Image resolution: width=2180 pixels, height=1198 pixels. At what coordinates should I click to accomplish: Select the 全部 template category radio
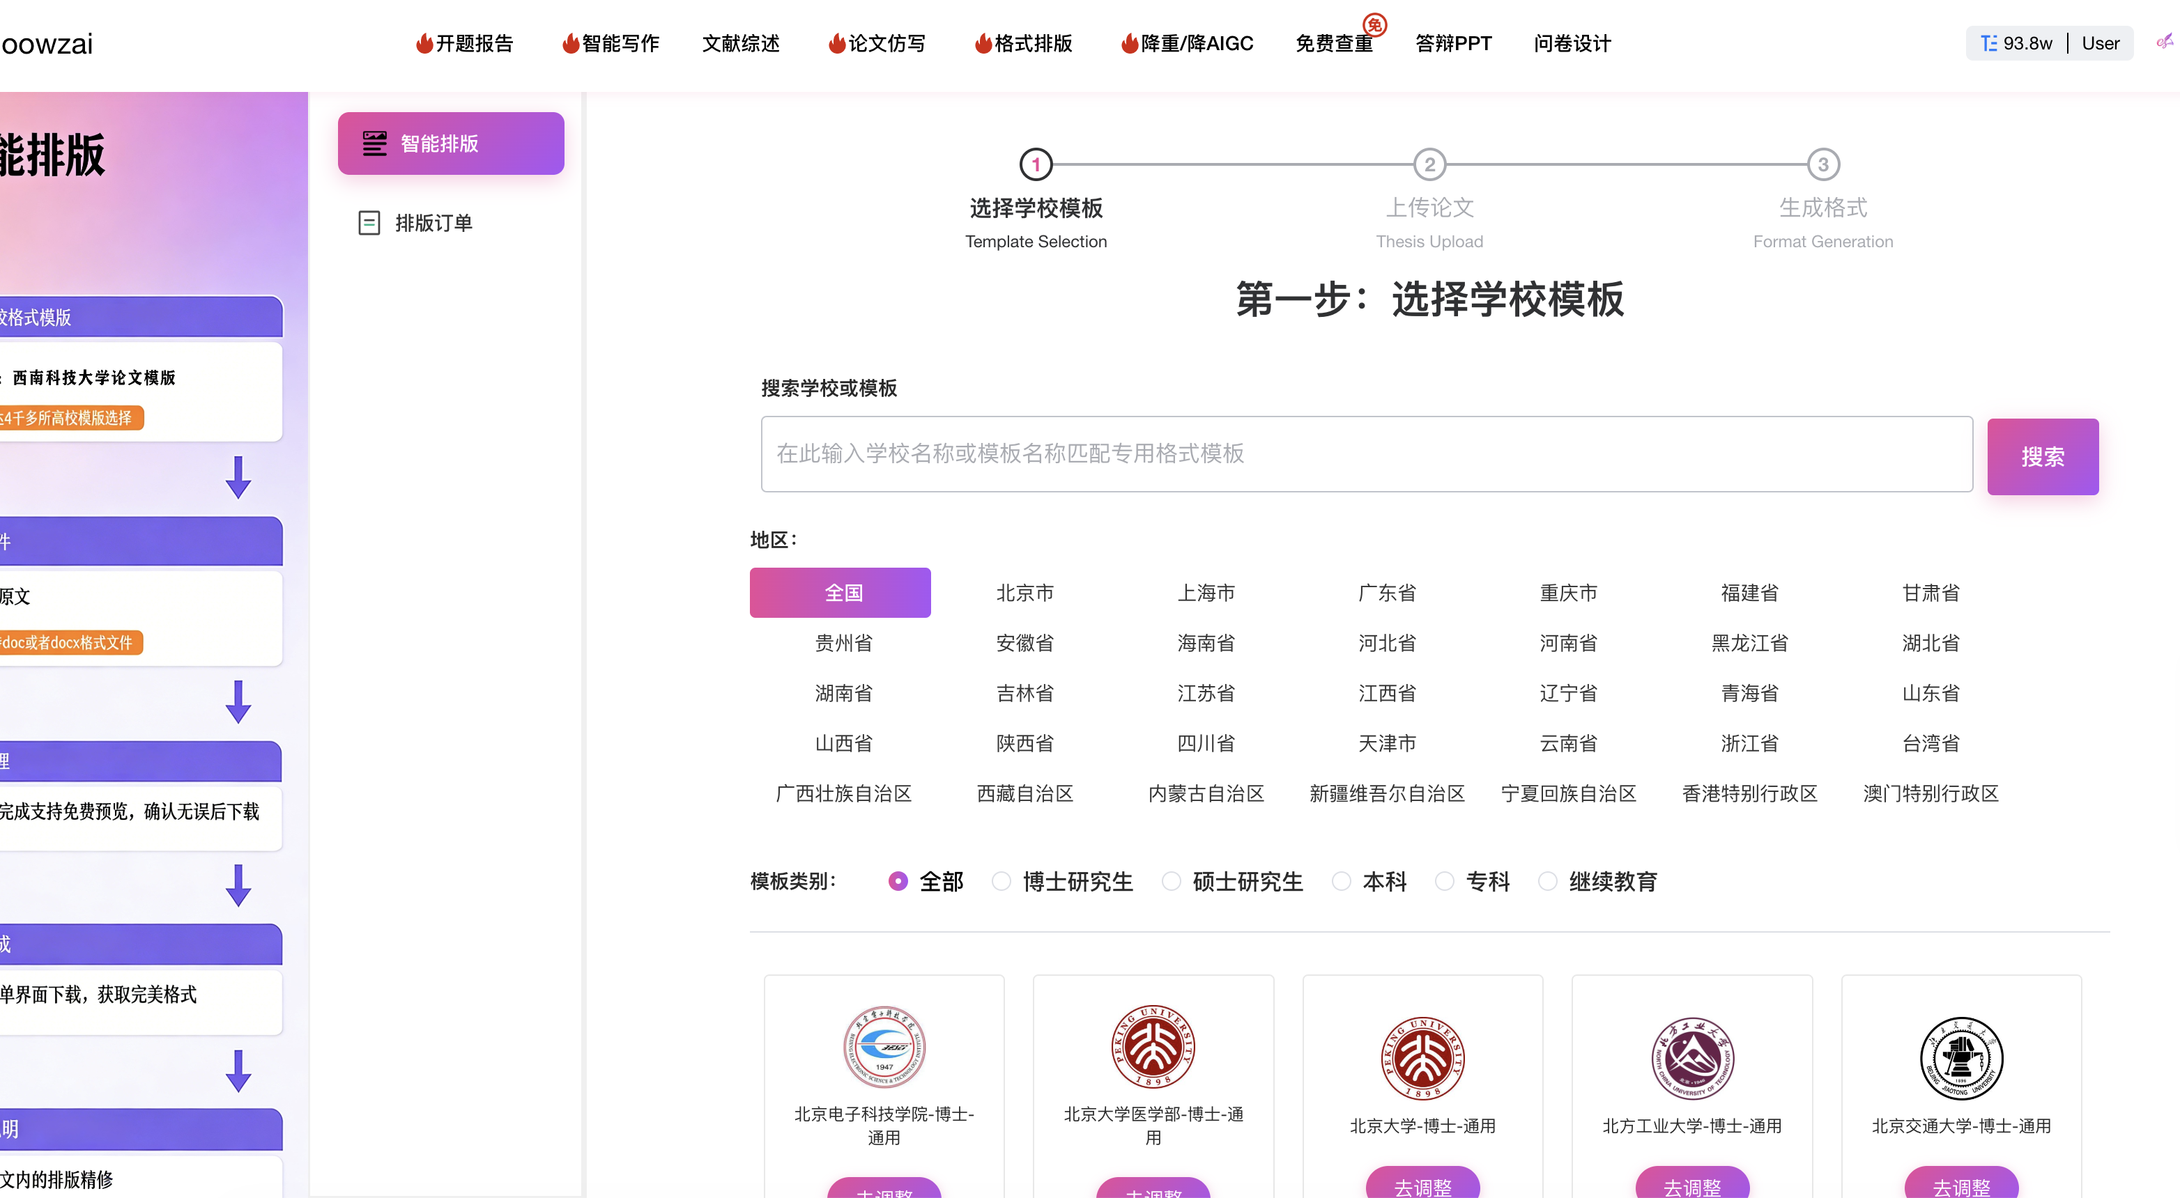pyautogui.click(x=898, y=880)
